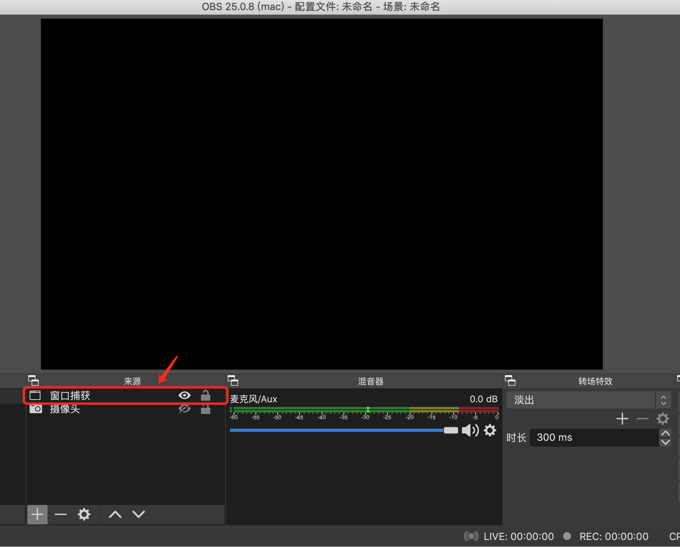Increase transition duration with up arrow
This screenshot has height=547, width=680.
(666, 433)
